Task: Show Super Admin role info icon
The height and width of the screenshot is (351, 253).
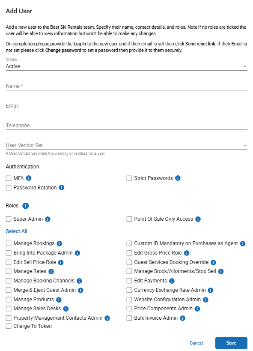Action: [48, 219]
